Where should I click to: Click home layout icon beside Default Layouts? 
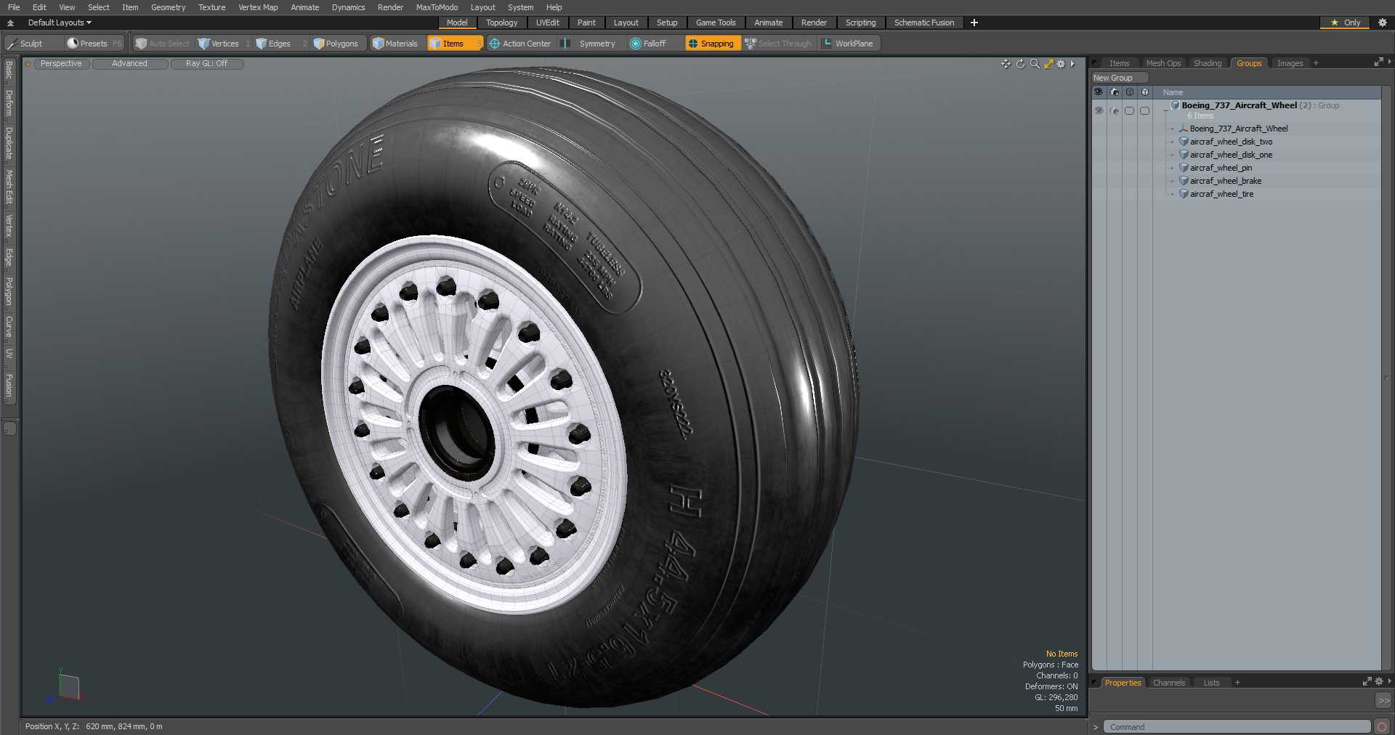[x=10, y=23]
